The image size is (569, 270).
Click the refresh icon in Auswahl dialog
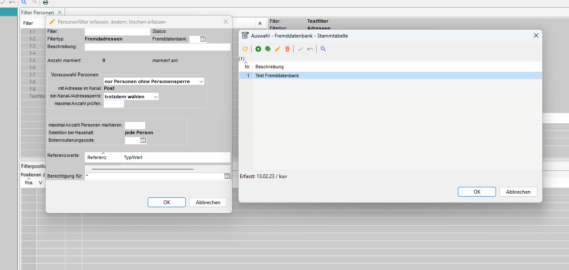click(245, 49)
